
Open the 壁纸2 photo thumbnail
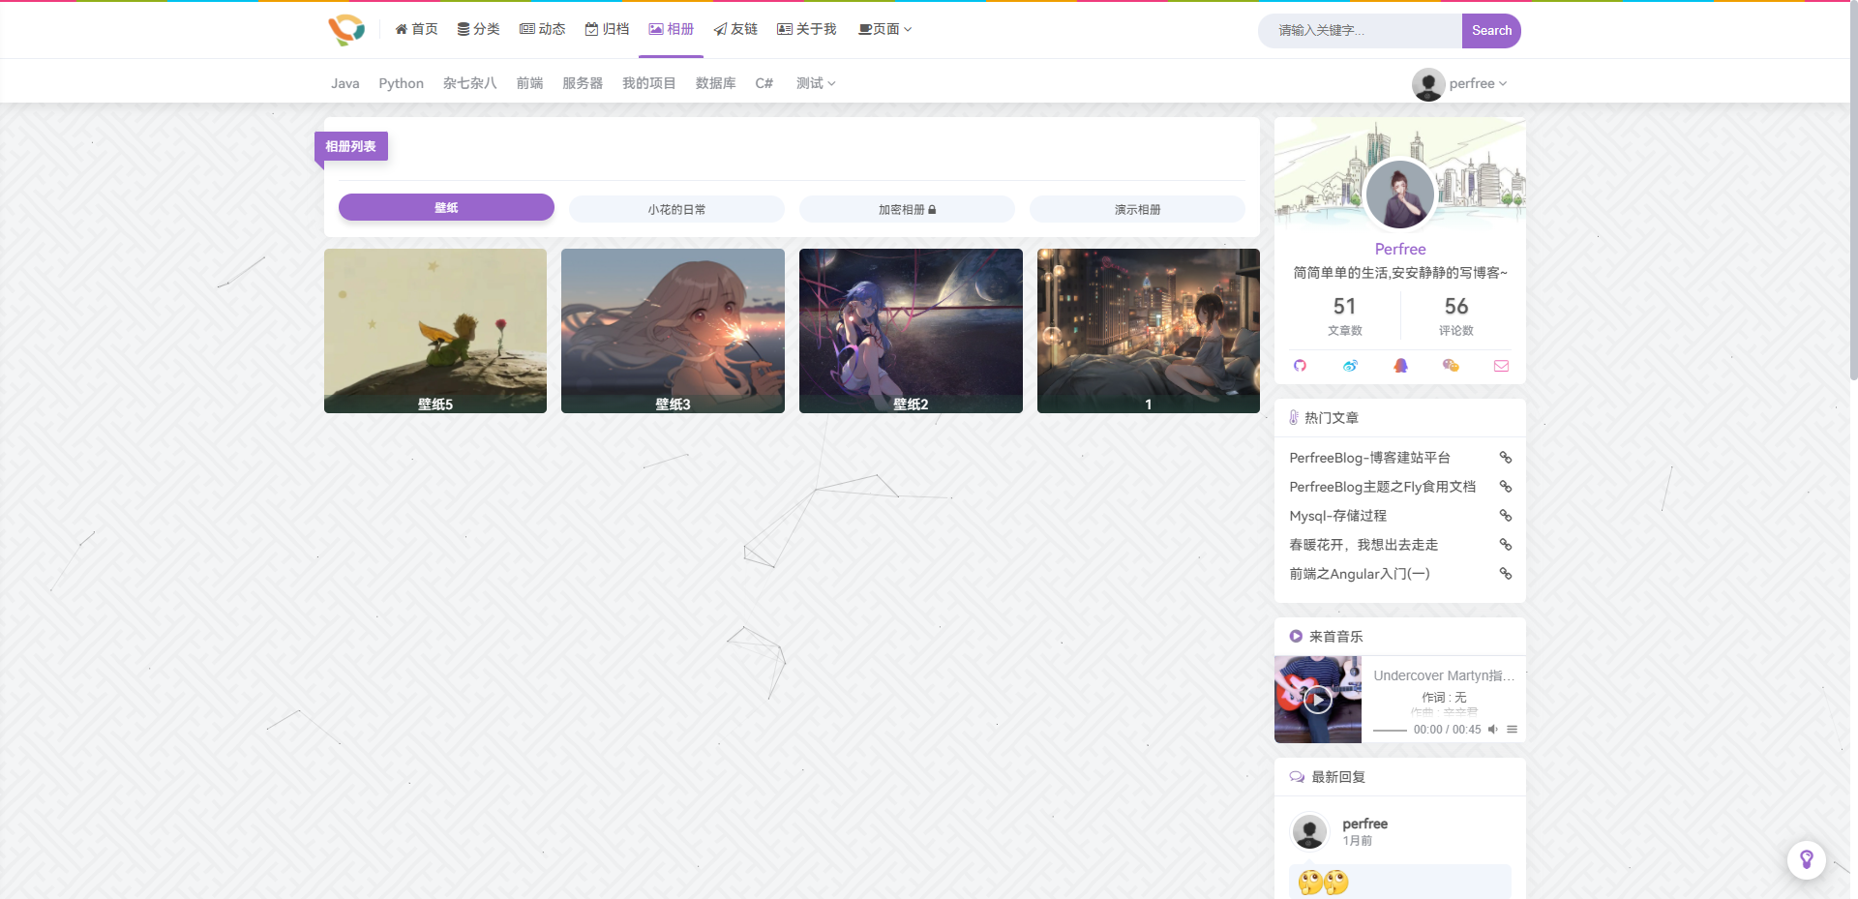click(x=911, y=331)
